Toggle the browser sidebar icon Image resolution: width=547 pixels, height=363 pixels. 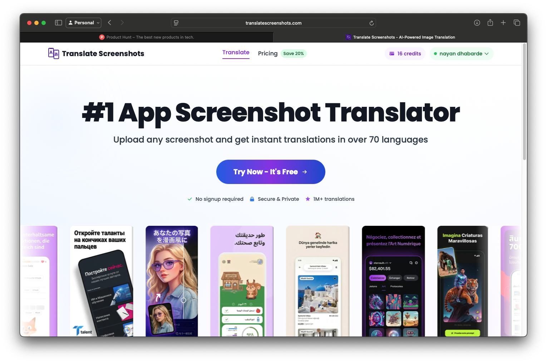58,23
